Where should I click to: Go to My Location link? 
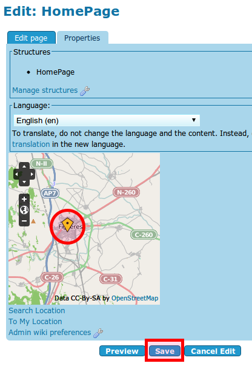coord(35,322)
